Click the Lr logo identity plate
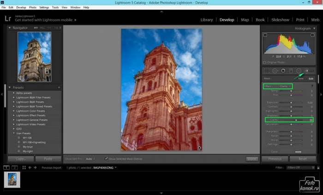Screen dimensions: 323x195 tap(8, 18)
